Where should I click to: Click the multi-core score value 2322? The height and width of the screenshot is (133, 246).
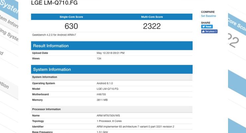[x=152, y=26]
